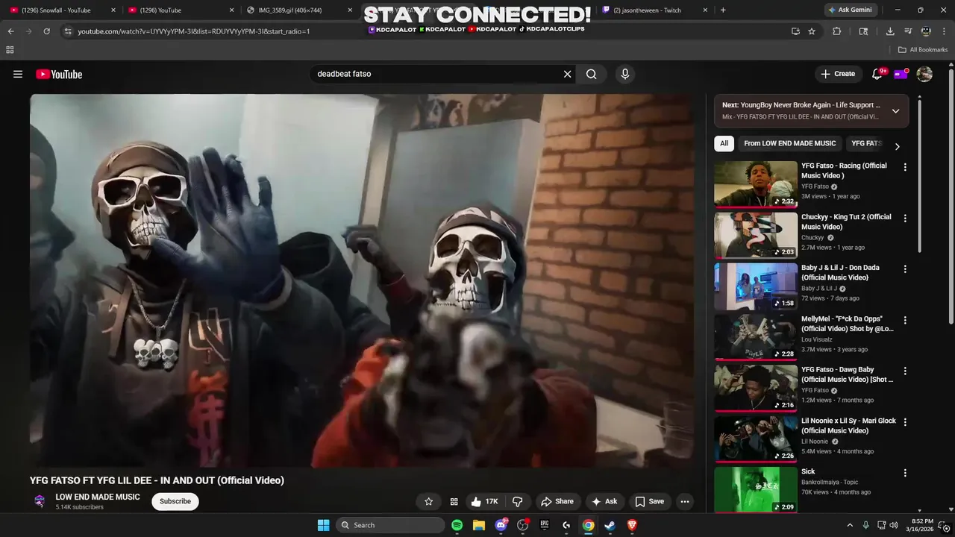
Task: Open options for MellyMel F*ck Da Opps
Action: 905,320
